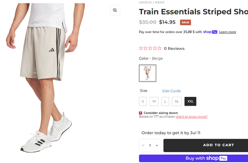Select the Beige color swatch thumbnail
The width and height of the screenshot is (248, 163).
pos(148,73)
